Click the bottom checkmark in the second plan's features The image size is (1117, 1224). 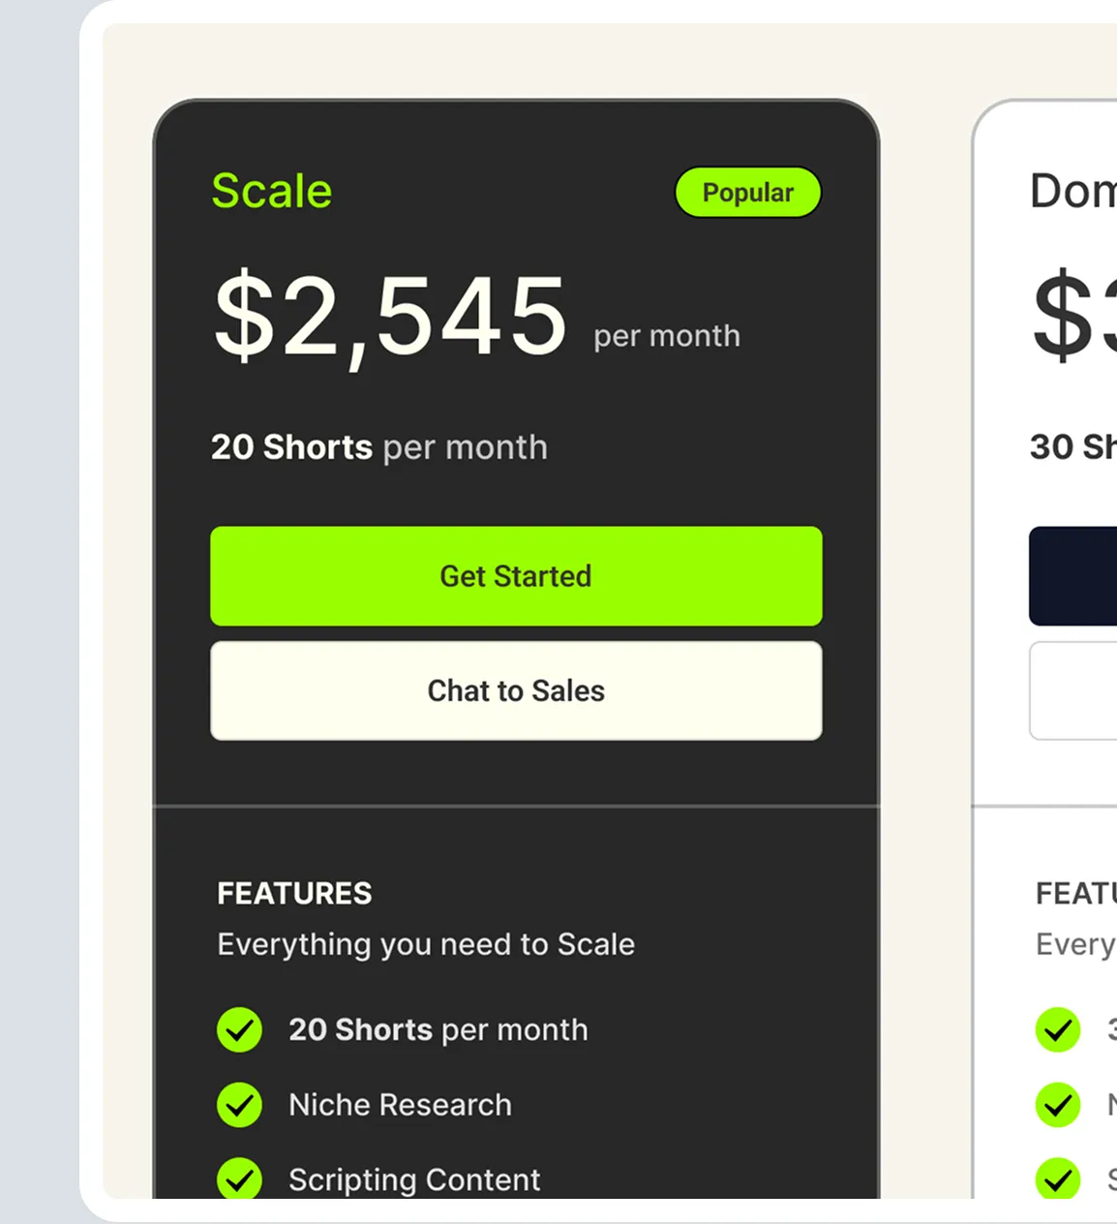click(1058, 1178)
